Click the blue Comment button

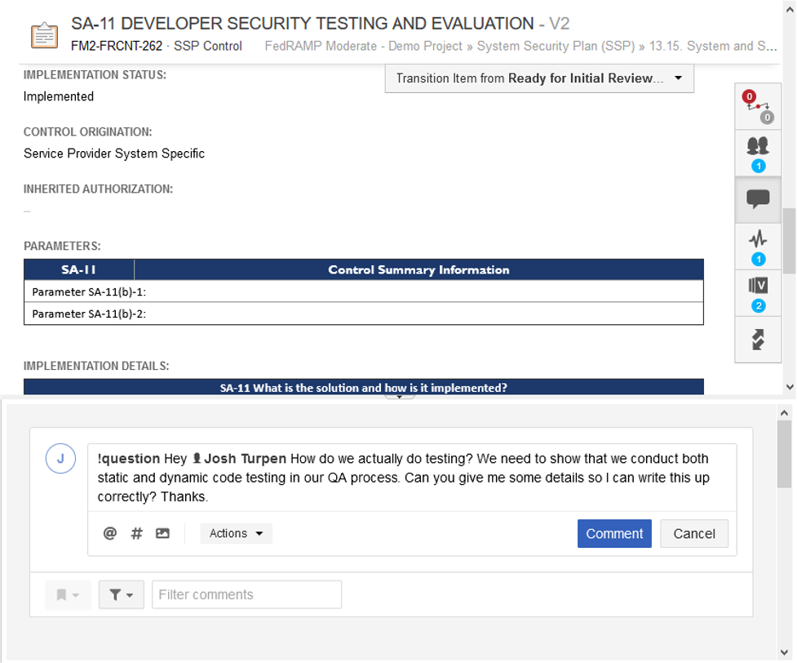tap(614, 533)
